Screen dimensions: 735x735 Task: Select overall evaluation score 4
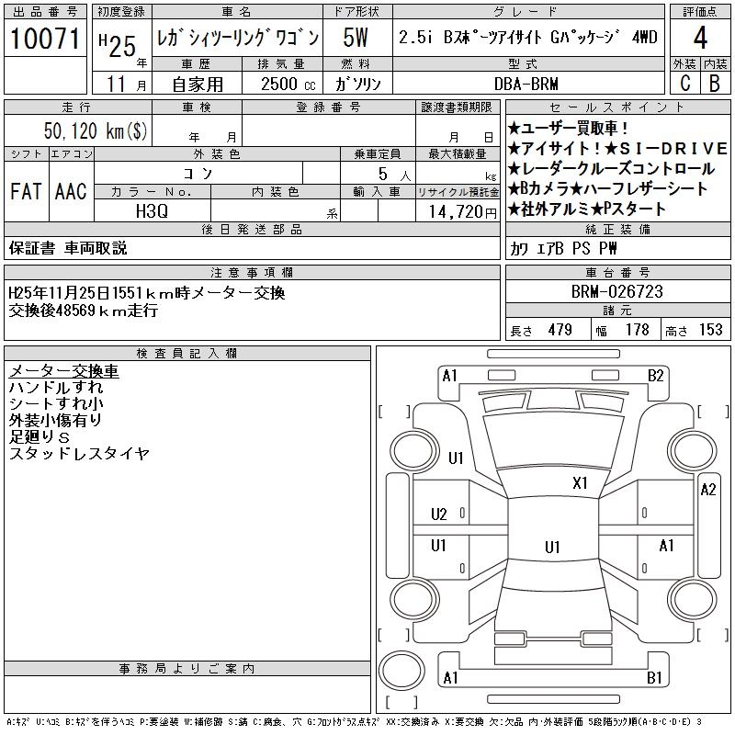point(700,38)
